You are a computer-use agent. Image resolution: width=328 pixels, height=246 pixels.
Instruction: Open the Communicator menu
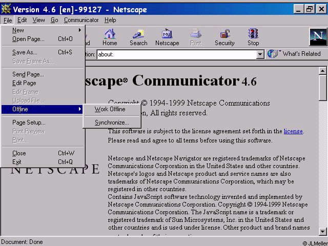(x=81, y=20)
